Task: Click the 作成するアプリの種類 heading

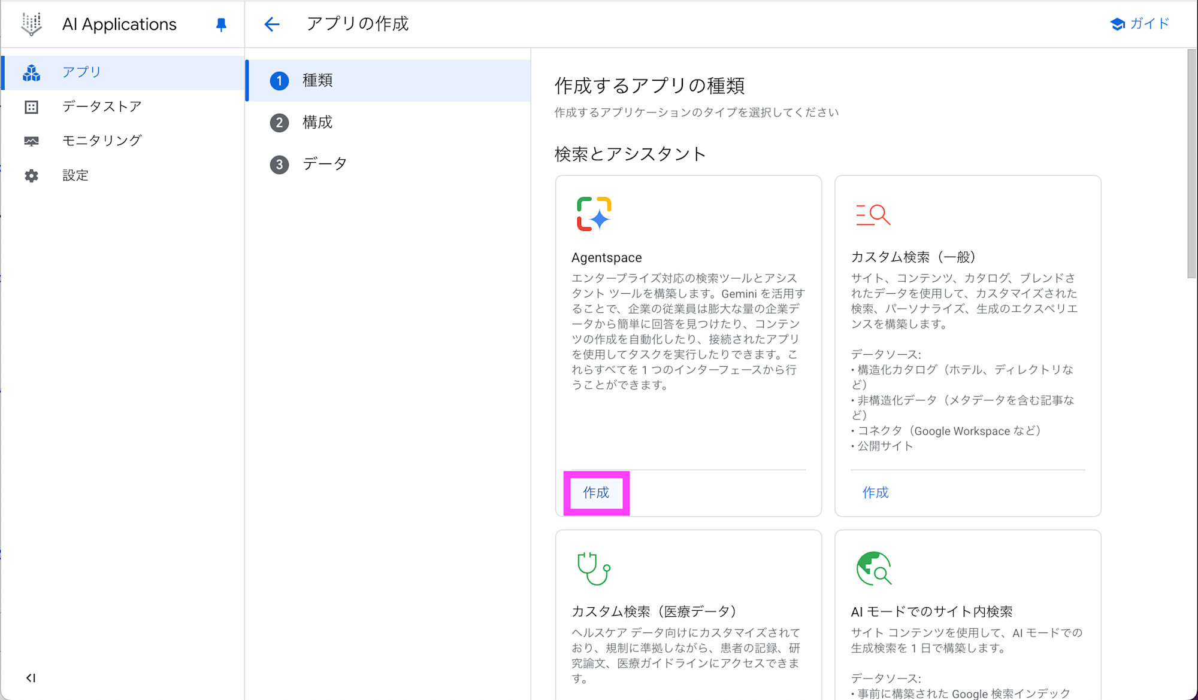Action: 649,86
